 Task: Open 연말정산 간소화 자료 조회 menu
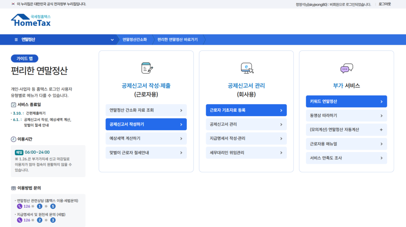[146, 110]
